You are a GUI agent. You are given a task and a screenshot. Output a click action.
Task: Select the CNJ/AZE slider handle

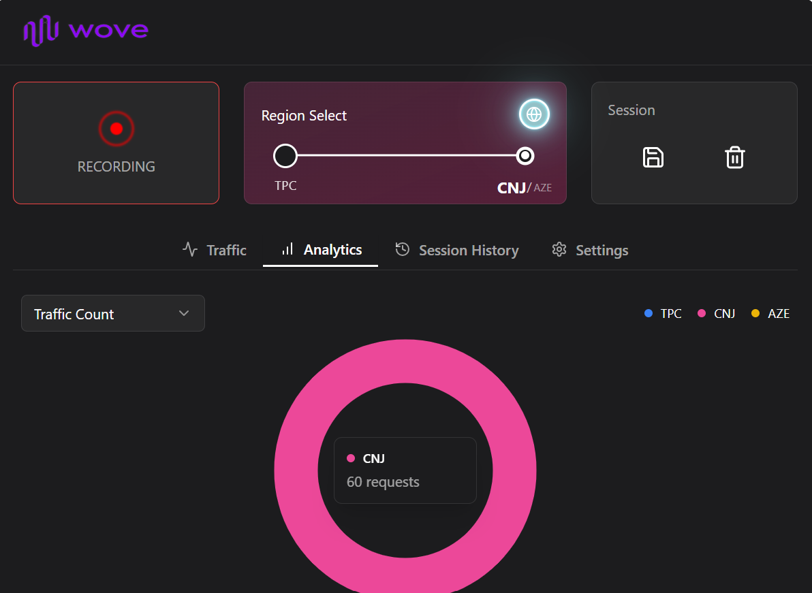pos(525,156)
